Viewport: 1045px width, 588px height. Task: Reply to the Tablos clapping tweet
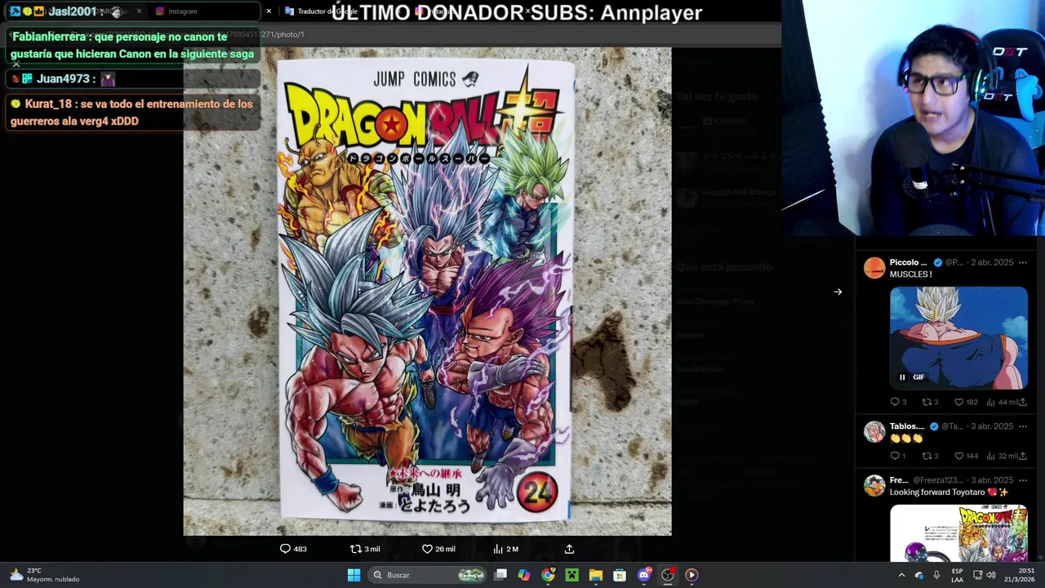[898, 456]
